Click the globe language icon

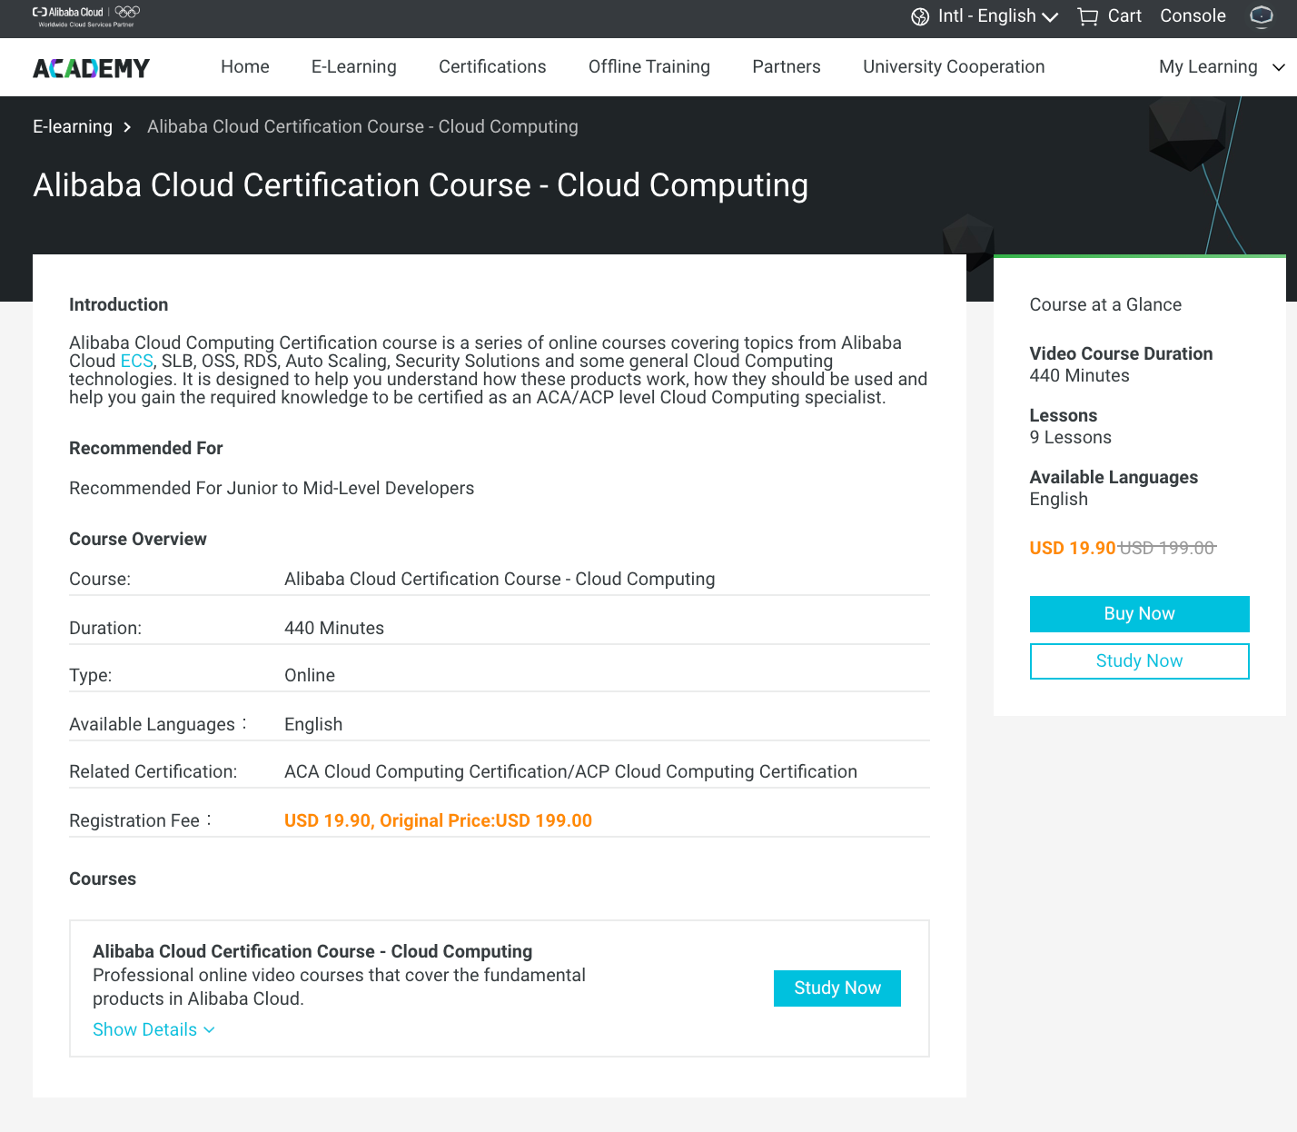[920, 16]
